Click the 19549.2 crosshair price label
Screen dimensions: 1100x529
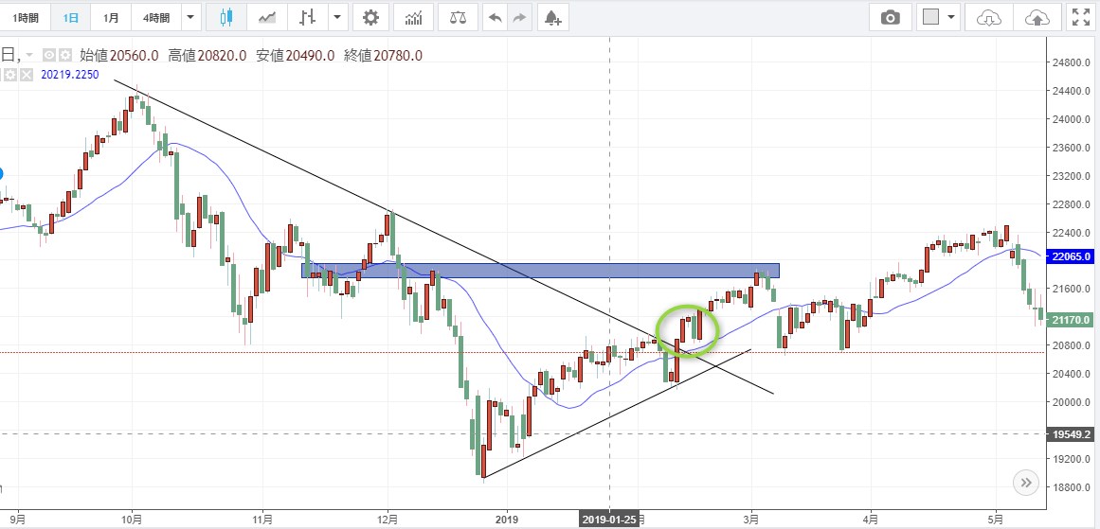(1072, 434)
